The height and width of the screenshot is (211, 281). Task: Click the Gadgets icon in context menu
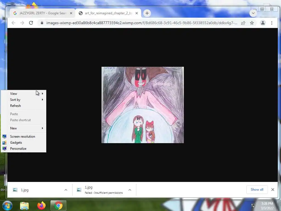4,143
